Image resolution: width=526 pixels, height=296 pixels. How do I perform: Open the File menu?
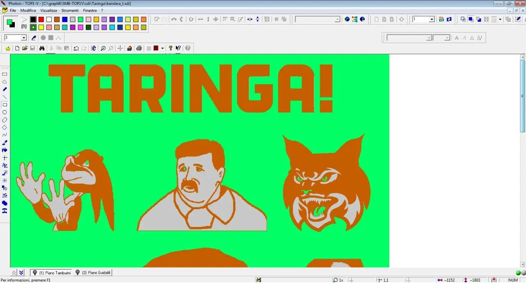[13, 10]
